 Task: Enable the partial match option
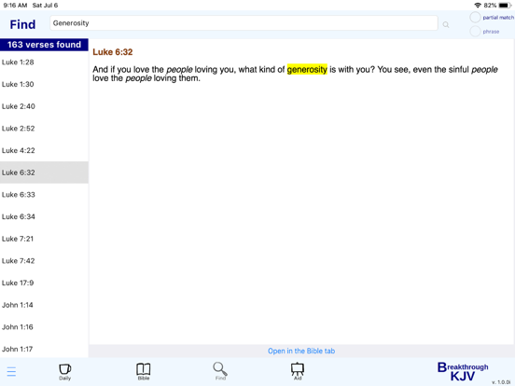[x=475, y=18]
